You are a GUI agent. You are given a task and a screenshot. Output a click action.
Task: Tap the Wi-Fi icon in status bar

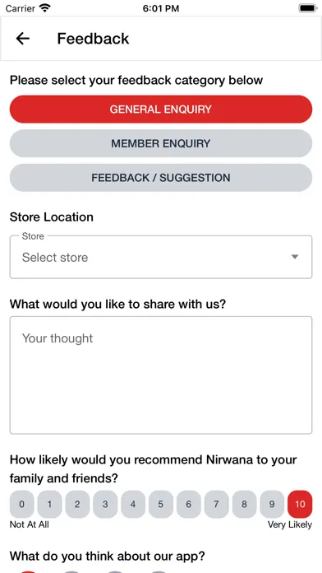pos(45,7)
